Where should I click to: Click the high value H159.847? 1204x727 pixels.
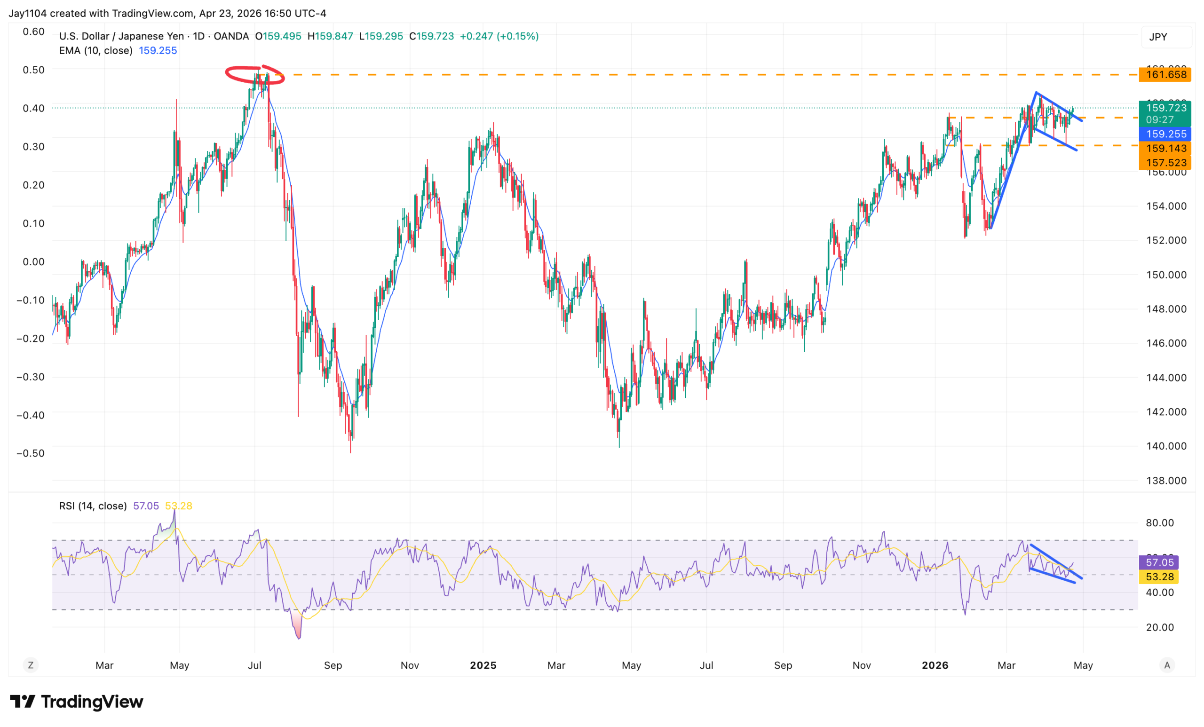[330, 36]
